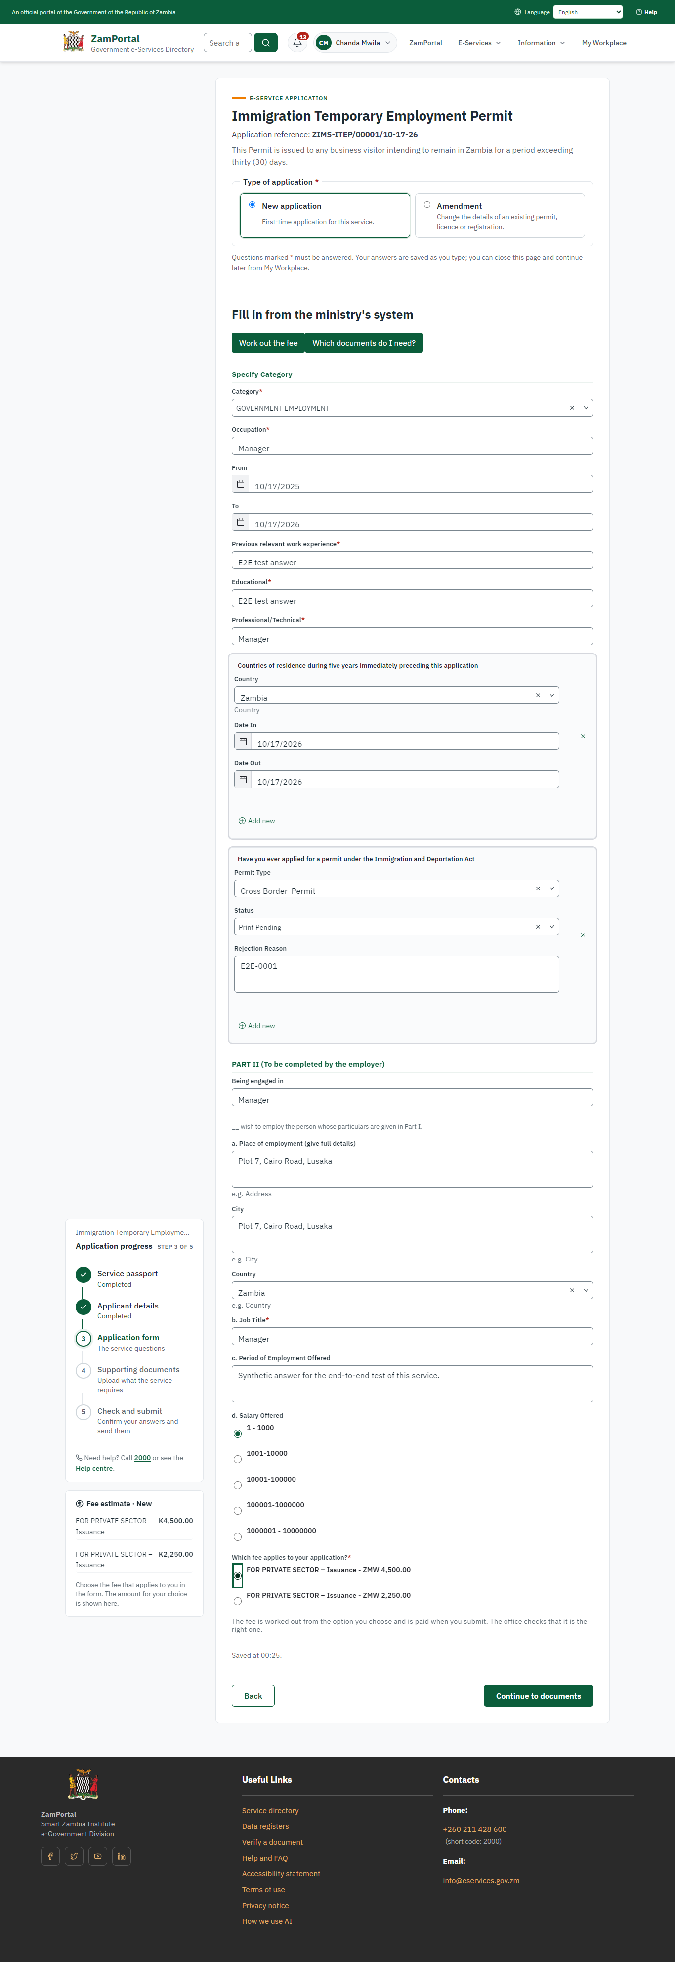
Task: Click the search magnifier button
Action: [265, 43]
